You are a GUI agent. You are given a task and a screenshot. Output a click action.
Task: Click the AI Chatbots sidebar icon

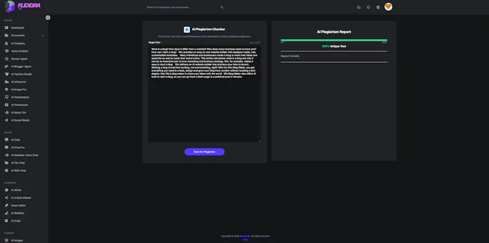click(x=7, y=43)
